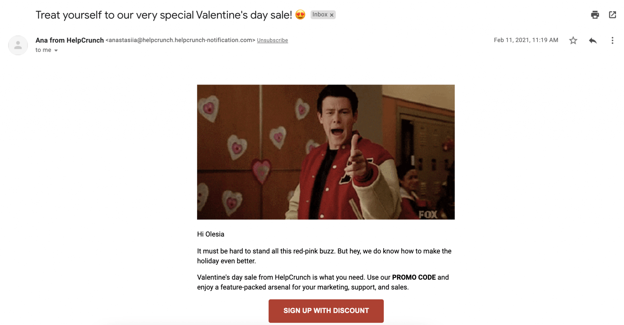Open the email in a new window
Image resolution: width=624 pixels, height=325 pixels.
point(613,15)
